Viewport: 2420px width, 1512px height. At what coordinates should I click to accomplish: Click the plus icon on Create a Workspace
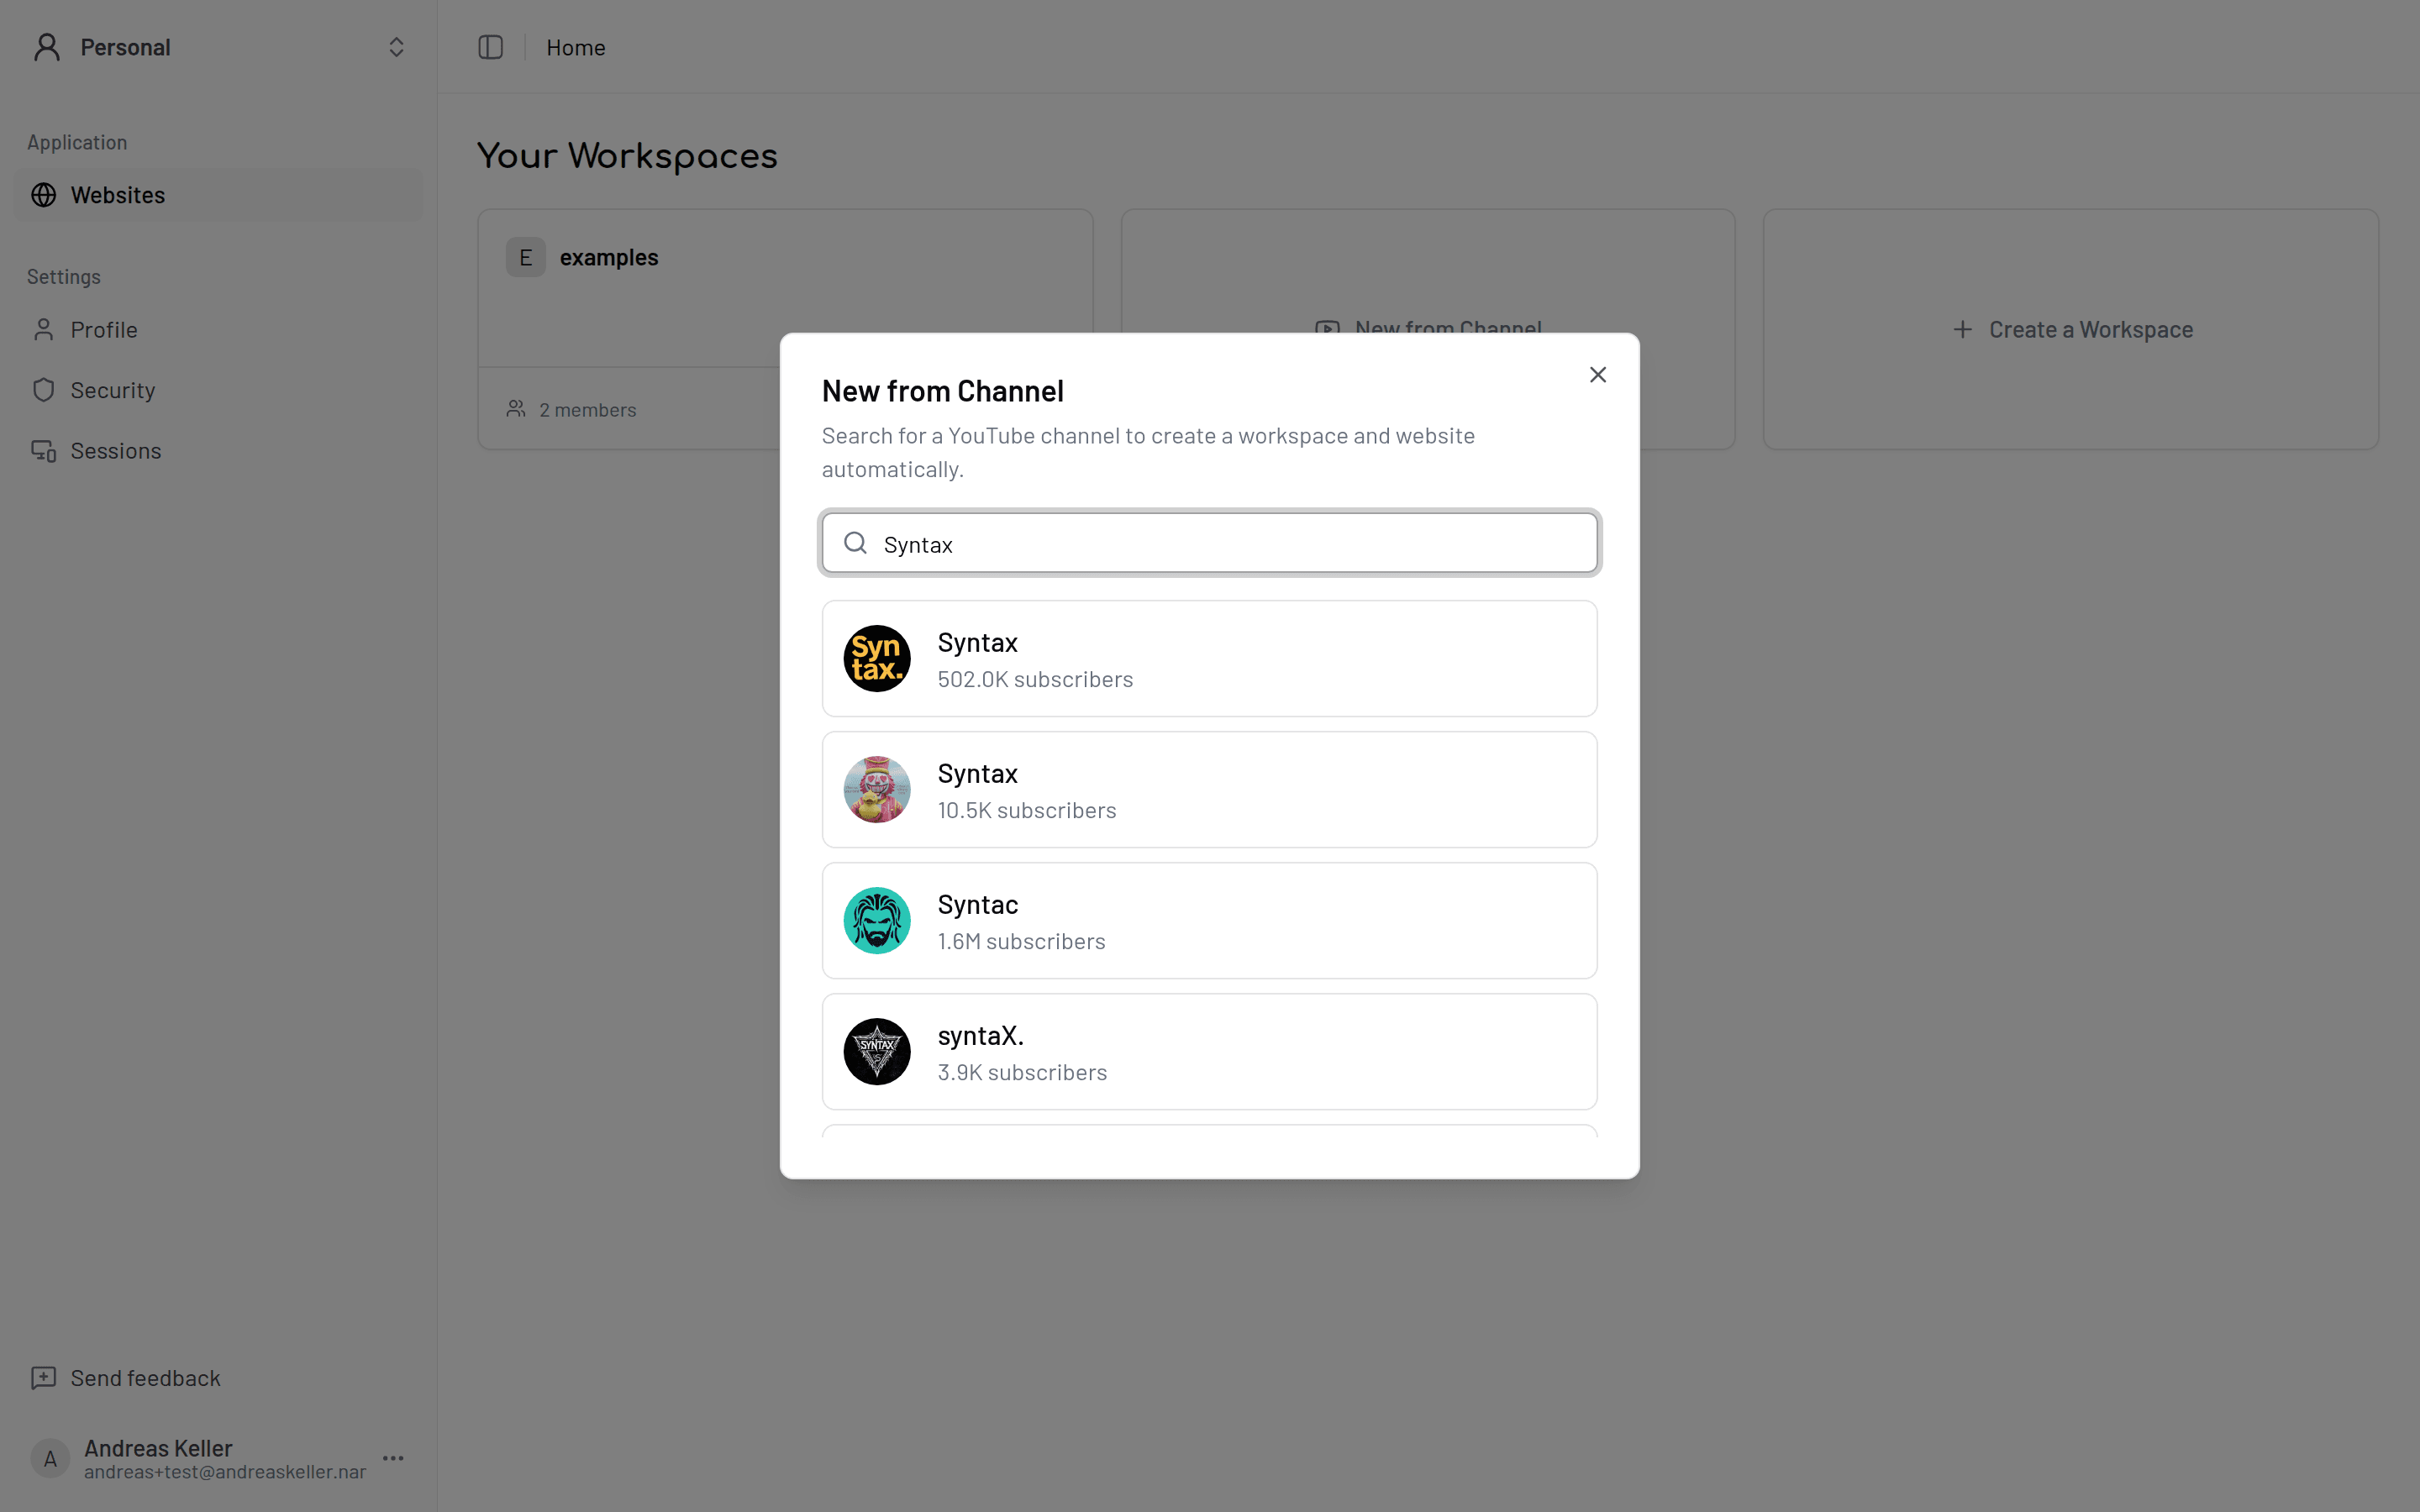[x=1962, y=329]
